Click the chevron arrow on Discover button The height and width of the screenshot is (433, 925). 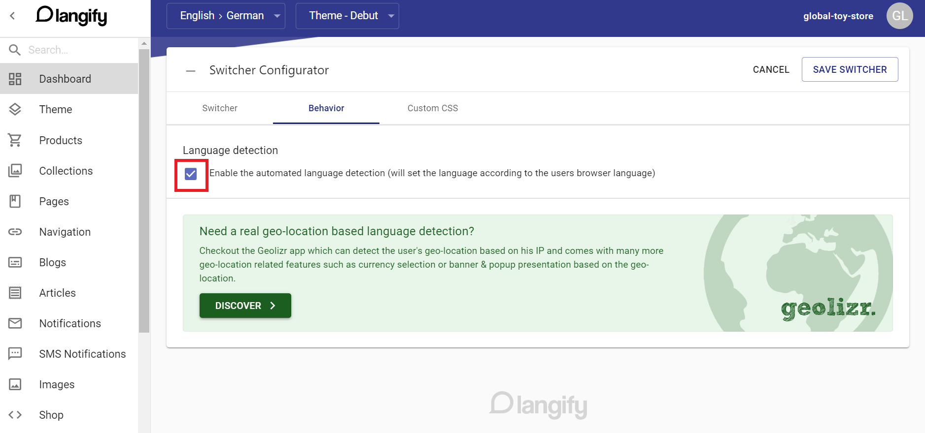(x=273, y=306)
